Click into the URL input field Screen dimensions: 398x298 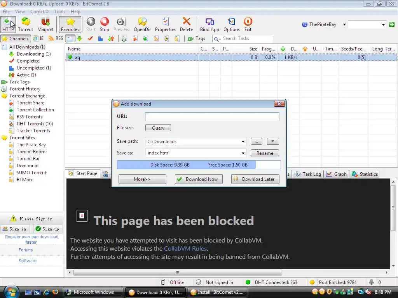(213, 116)
